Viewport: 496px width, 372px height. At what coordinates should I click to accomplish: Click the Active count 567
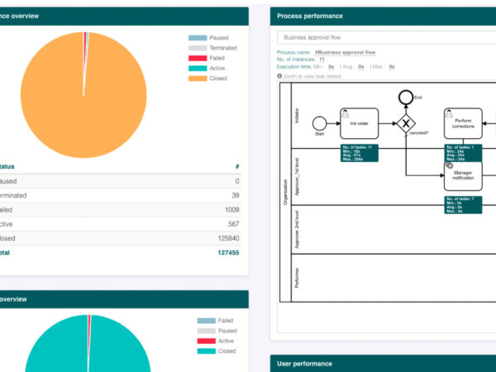click(x=233, y=224)
